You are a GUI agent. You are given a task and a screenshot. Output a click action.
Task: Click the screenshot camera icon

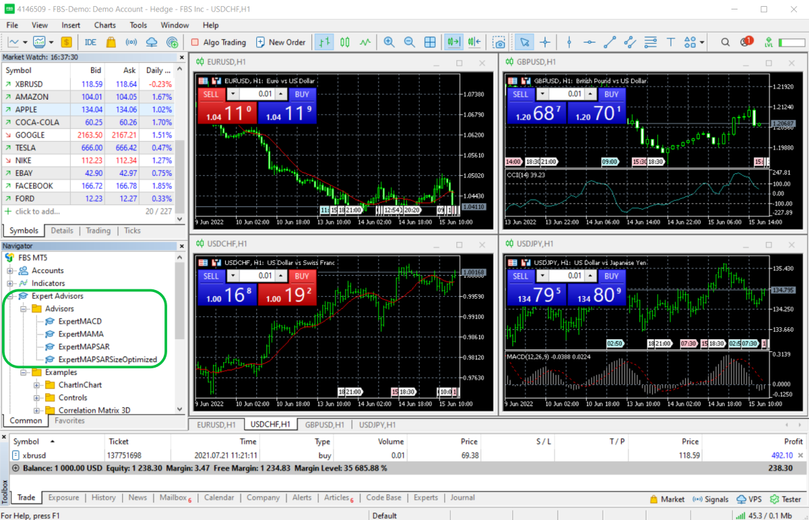tap(499, 42)
